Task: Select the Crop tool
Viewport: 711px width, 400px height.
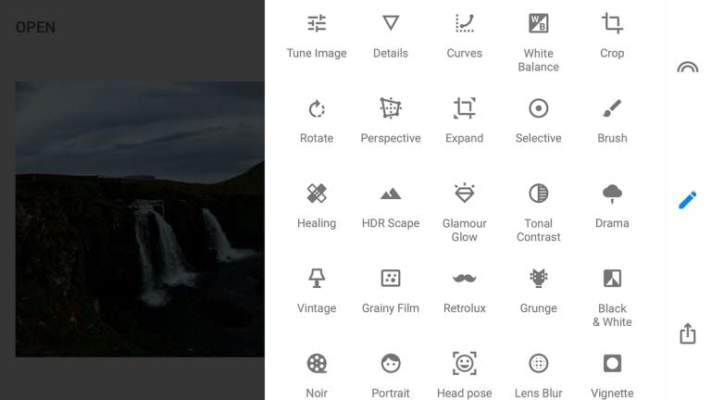Action: pos(612,36)
